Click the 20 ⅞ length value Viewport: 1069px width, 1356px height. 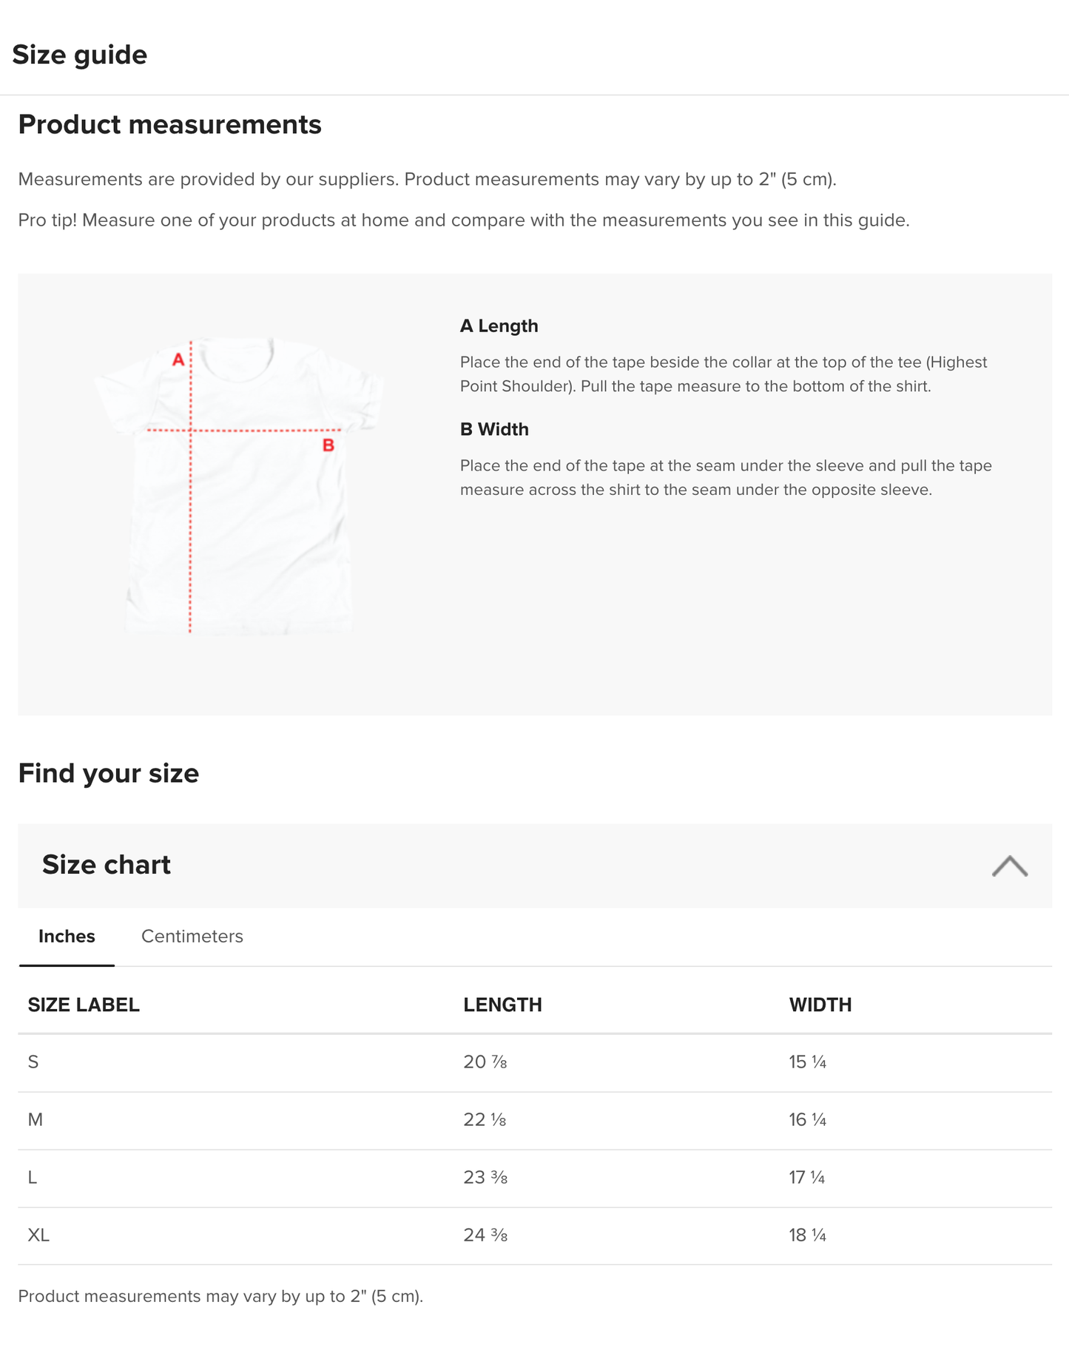tap(485, 1062)
